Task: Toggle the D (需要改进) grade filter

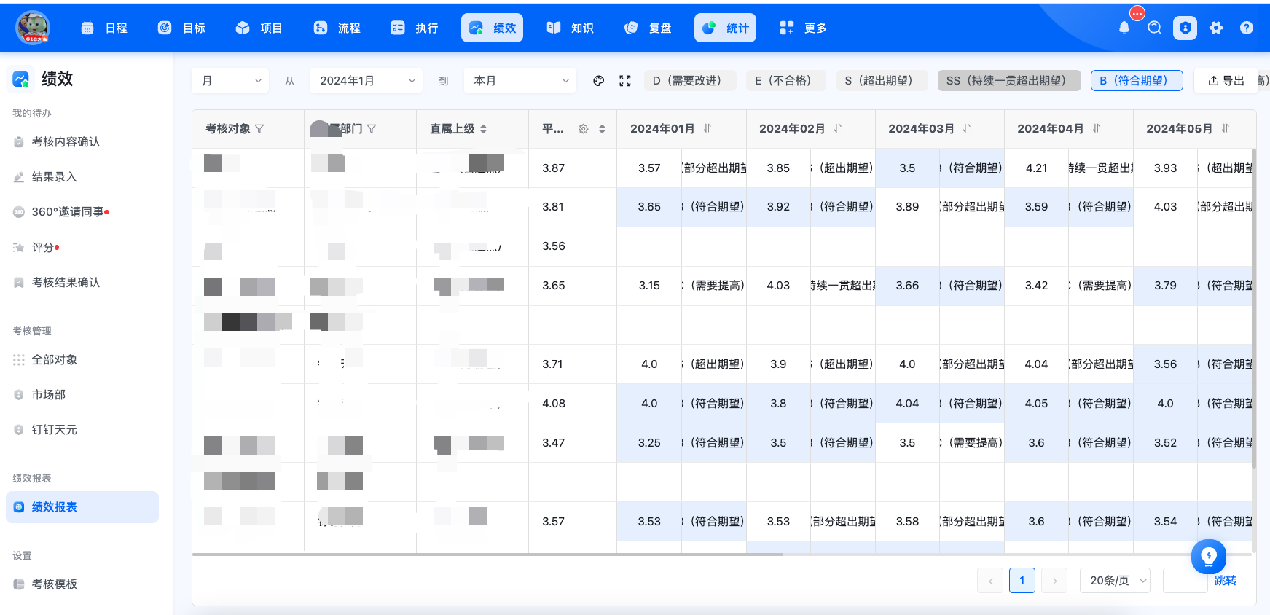Action: (x=690, y=81)
